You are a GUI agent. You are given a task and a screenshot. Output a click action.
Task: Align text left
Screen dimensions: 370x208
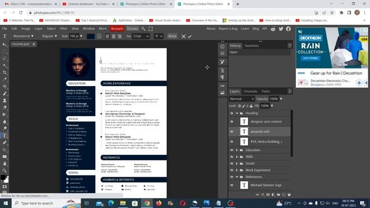pos(108,36)
